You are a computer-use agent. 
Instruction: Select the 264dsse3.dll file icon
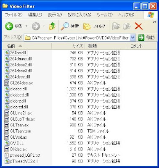[x=7, y=71]
